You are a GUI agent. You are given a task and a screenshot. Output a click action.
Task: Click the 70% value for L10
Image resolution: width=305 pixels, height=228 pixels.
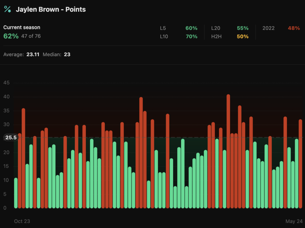192,37
